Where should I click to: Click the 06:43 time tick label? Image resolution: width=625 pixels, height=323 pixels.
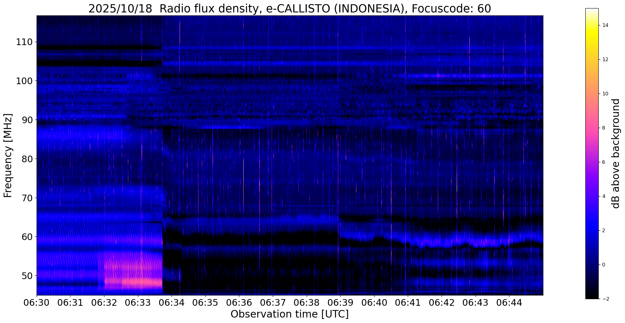(x=476, y=303)
